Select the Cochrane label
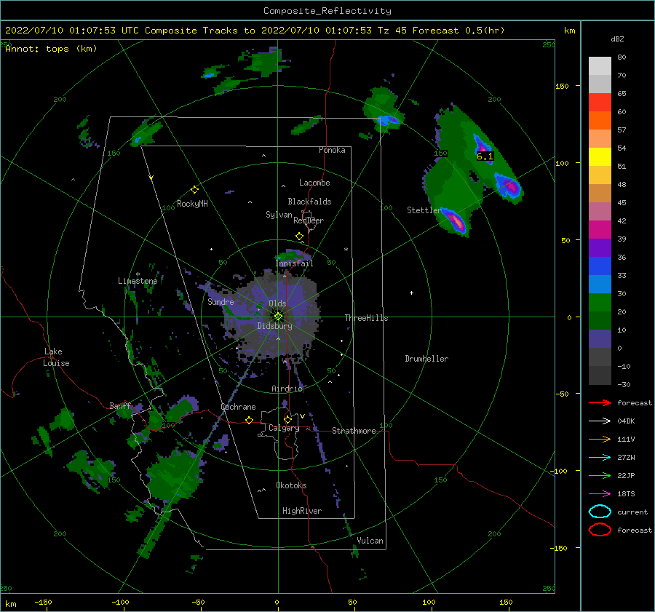The height and width of the screenshot is (612, 655). tap(238, 407)
